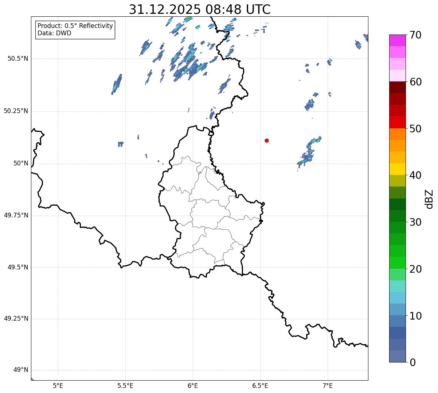Click the 5°E longitude label

(58, 385)
